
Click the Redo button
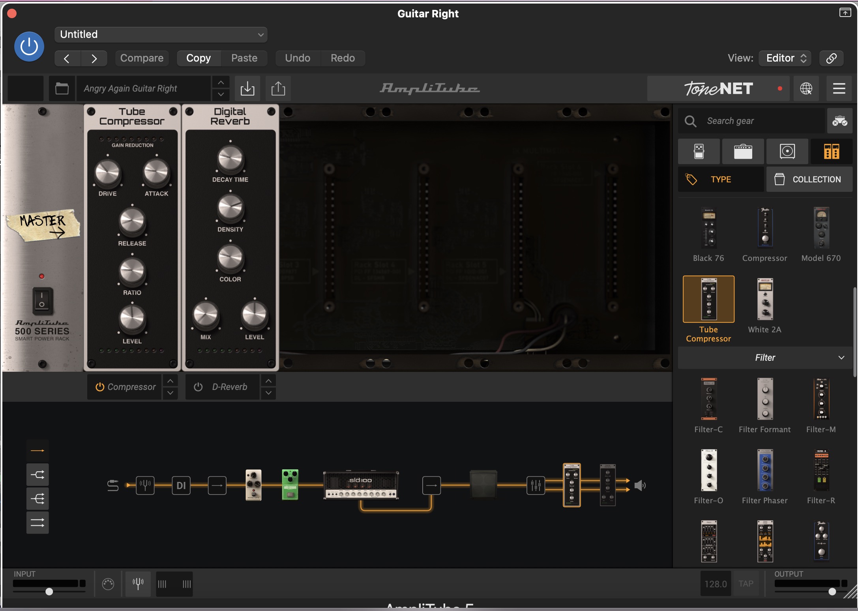(343, 58)
